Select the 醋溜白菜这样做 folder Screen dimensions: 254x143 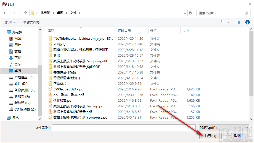click(81, 50)
